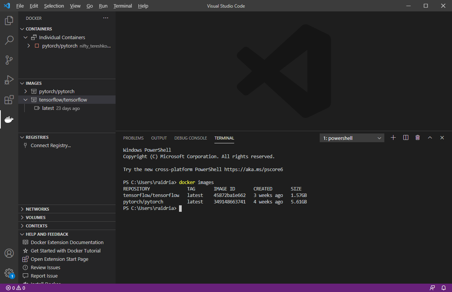
Task: Click size value 1.57GB in terminal
Action: [299, 195]
